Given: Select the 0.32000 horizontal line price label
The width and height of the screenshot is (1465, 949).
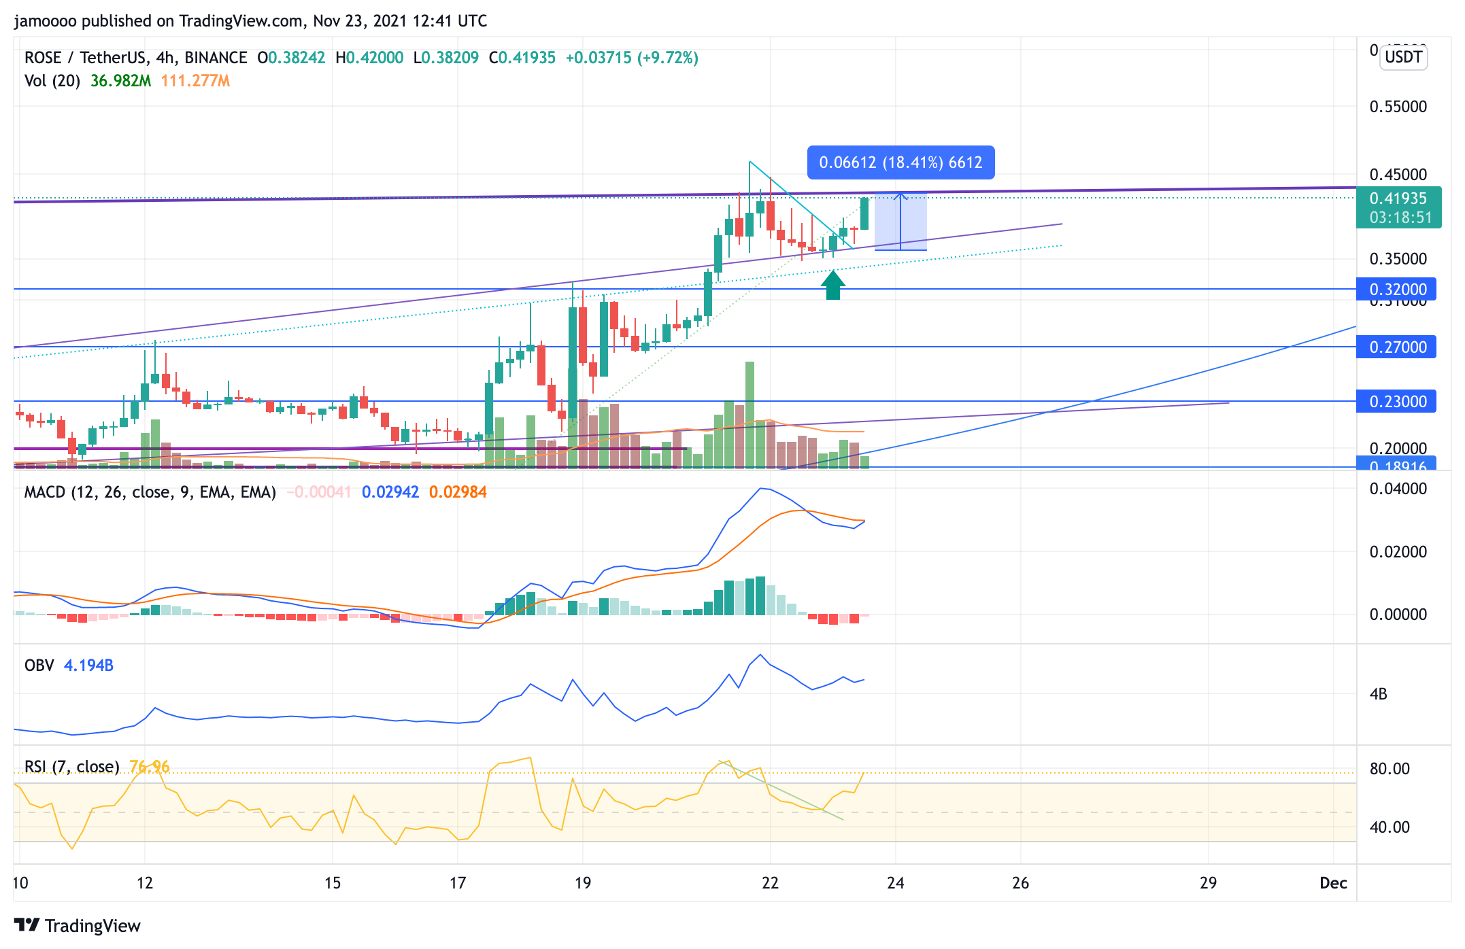Looking at the screenshot, I should pyautogui.click(x=1396, y=290).
